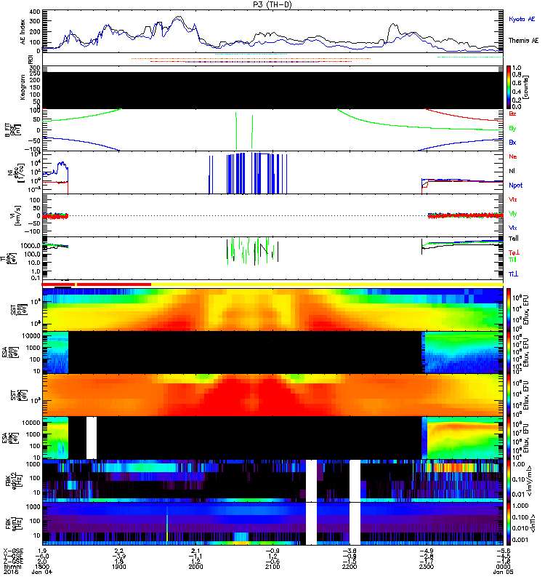Viewport: 545px width, 582px height.
Task: Click the red Bz legend label
Action: 512,113
